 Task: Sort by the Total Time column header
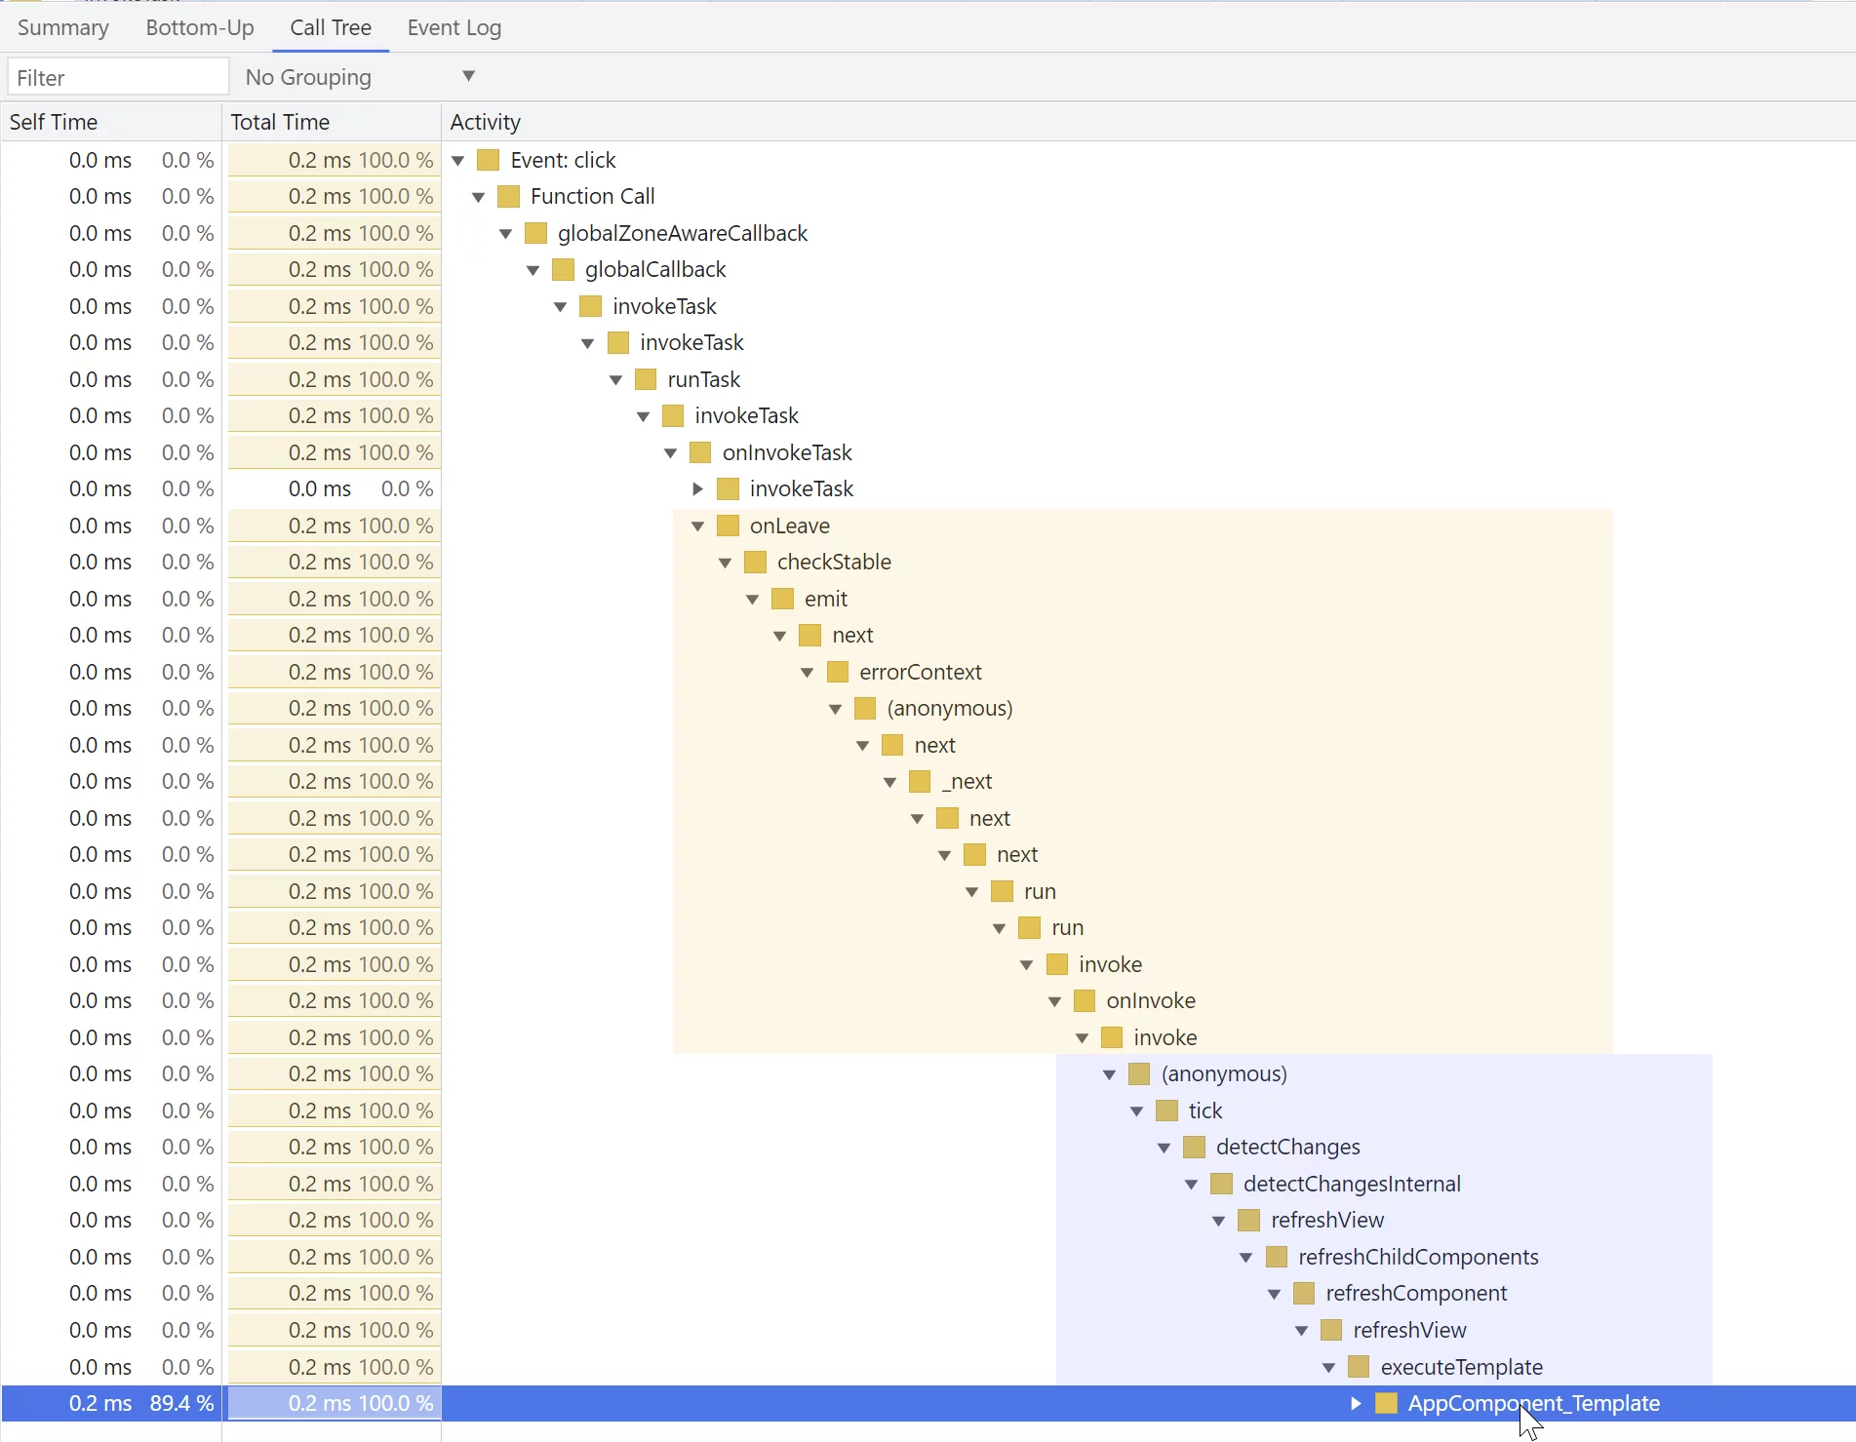(280, 121)
